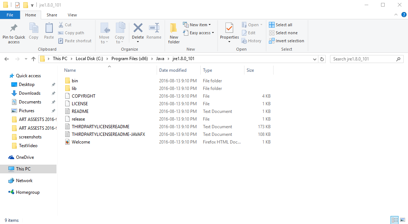Click the History button in ribbon
The image size is (408, 224).
pyautogui.click(x=251, y=41)
